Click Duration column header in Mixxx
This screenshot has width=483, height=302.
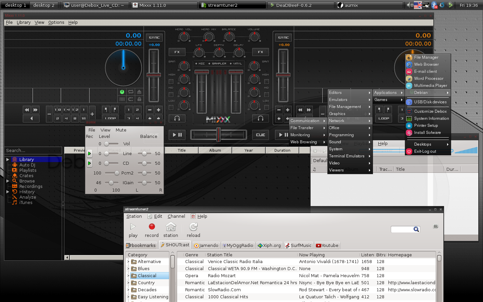click(x=282, y=150)
